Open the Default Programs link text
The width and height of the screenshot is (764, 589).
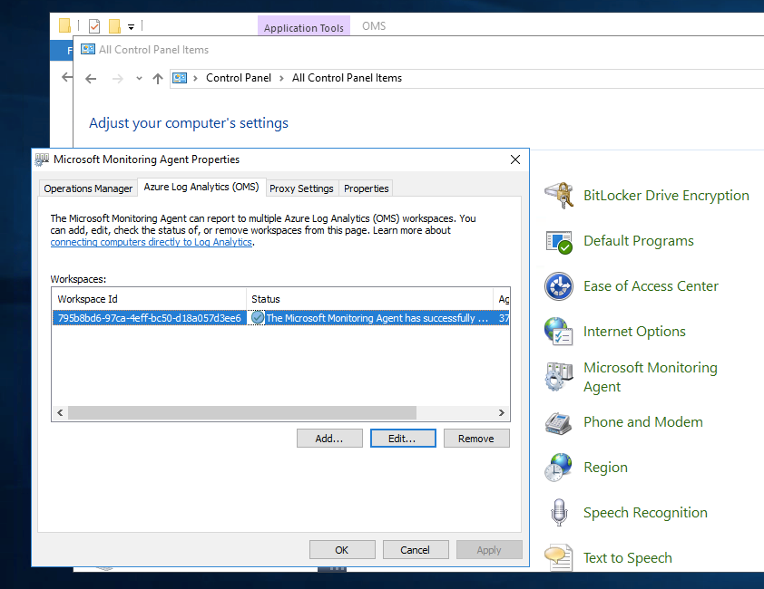click(639, 241)
